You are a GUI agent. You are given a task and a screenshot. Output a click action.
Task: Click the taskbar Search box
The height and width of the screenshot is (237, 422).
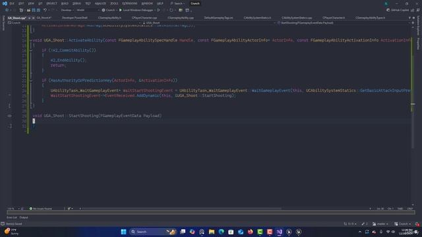152,232
